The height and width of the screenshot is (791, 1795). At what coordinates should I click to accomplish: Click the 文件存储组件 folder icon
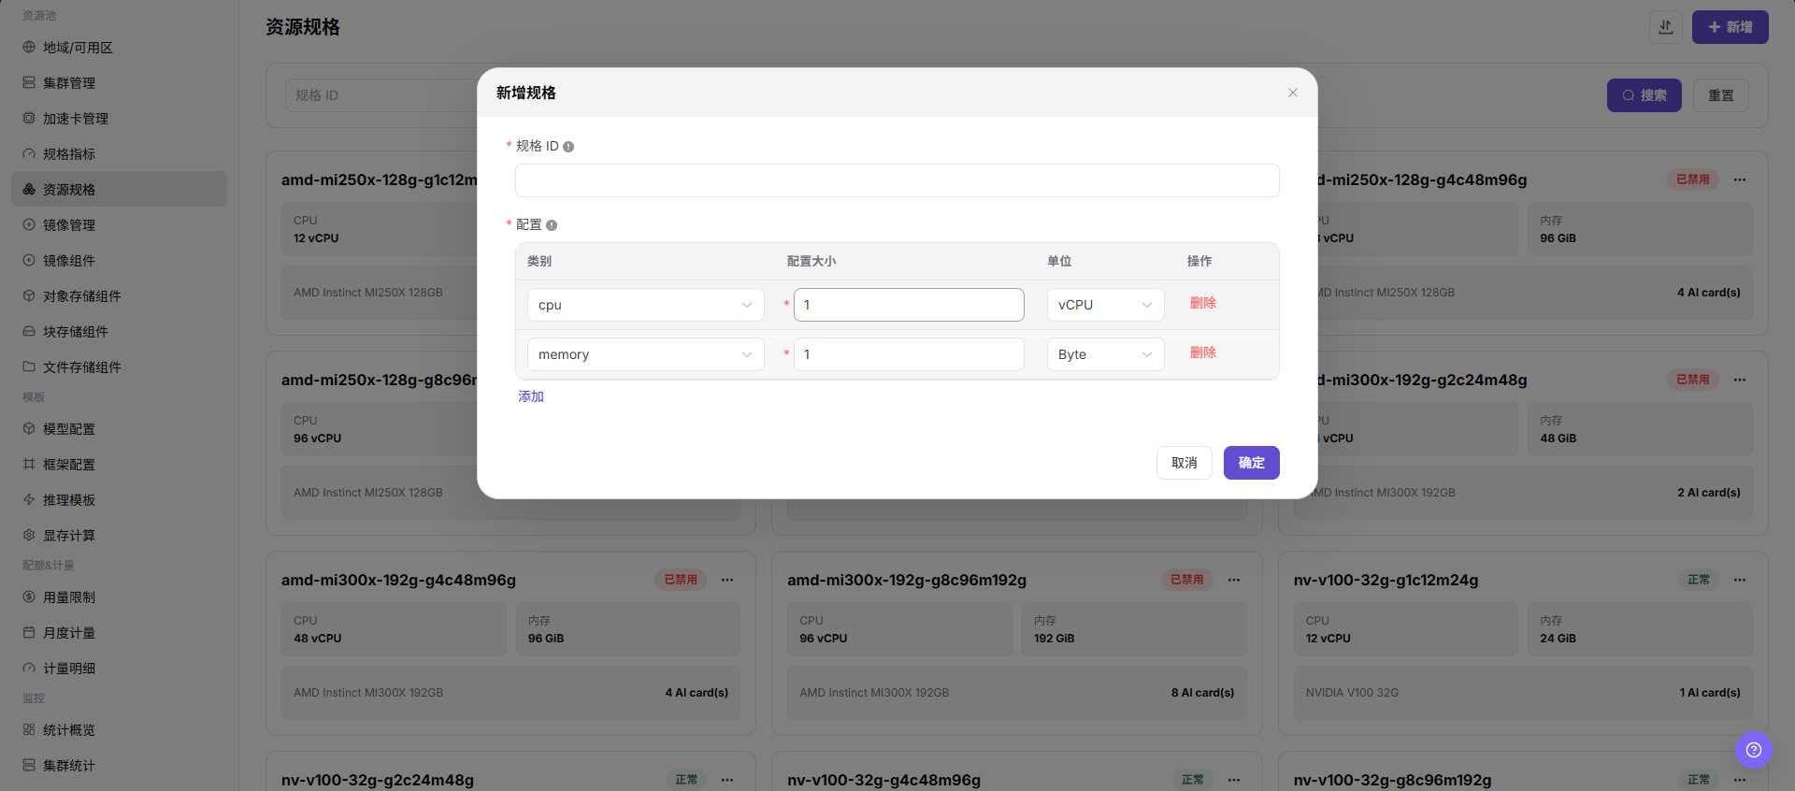(29, 367)
